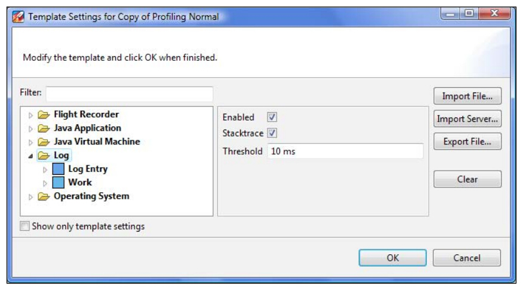Click the open Log folder icon

[44, 156]
